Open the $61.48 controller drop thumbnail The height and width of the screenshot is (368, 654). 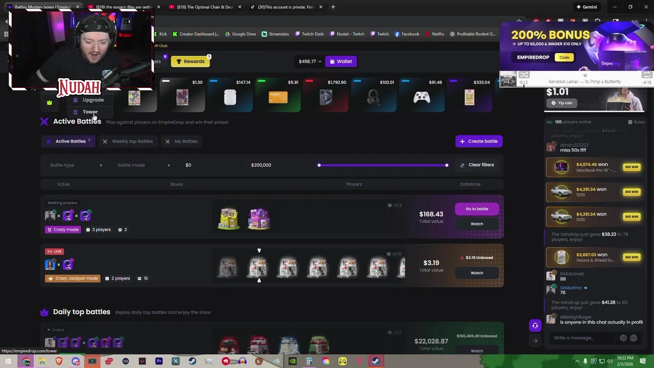[422, 95]
